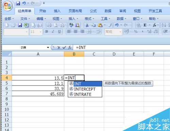This screenshot has width=170, height=131.
Task: Click Save in the quick access toolbar
Action: click(18, 3)
